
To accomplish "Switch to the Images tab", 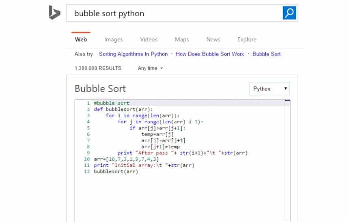I will 114,39.
